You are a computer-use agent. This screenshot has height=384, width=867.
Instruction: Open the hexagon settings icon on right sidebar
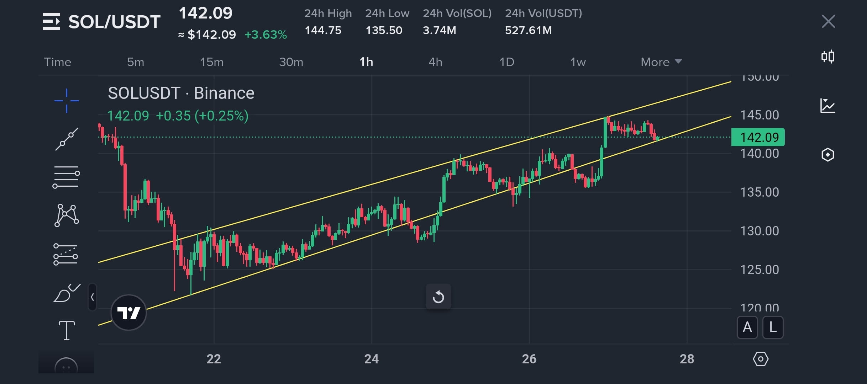828,155
